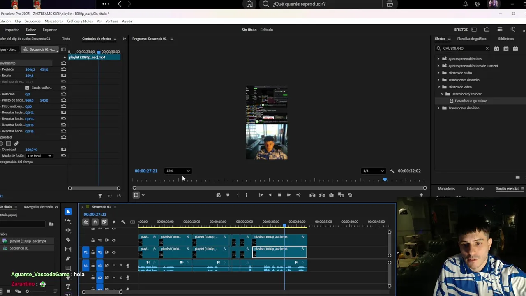Reset the Escala parameter
This screenshot has height=296, width=526.
[x=63, y=76]
